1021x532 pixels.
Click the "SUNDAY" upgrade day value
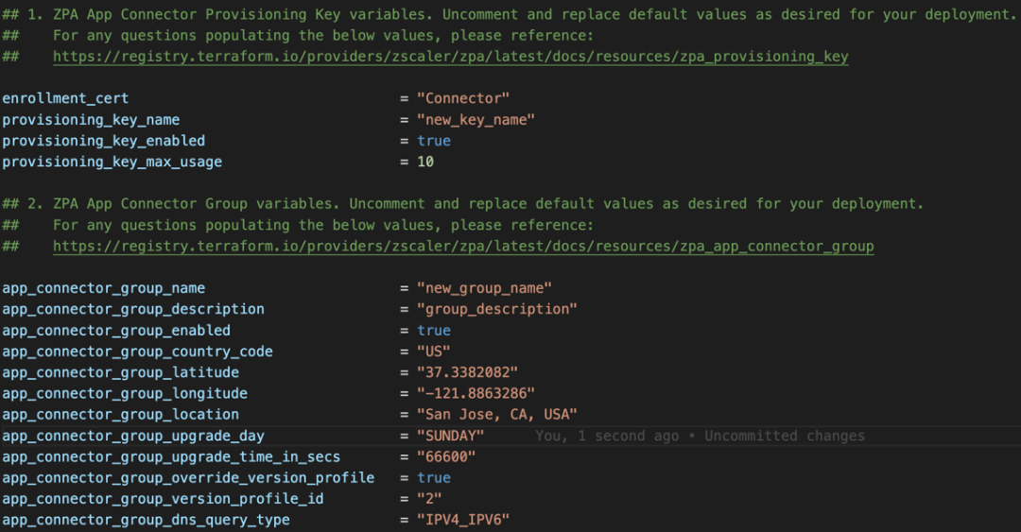[x=450, y=436]
